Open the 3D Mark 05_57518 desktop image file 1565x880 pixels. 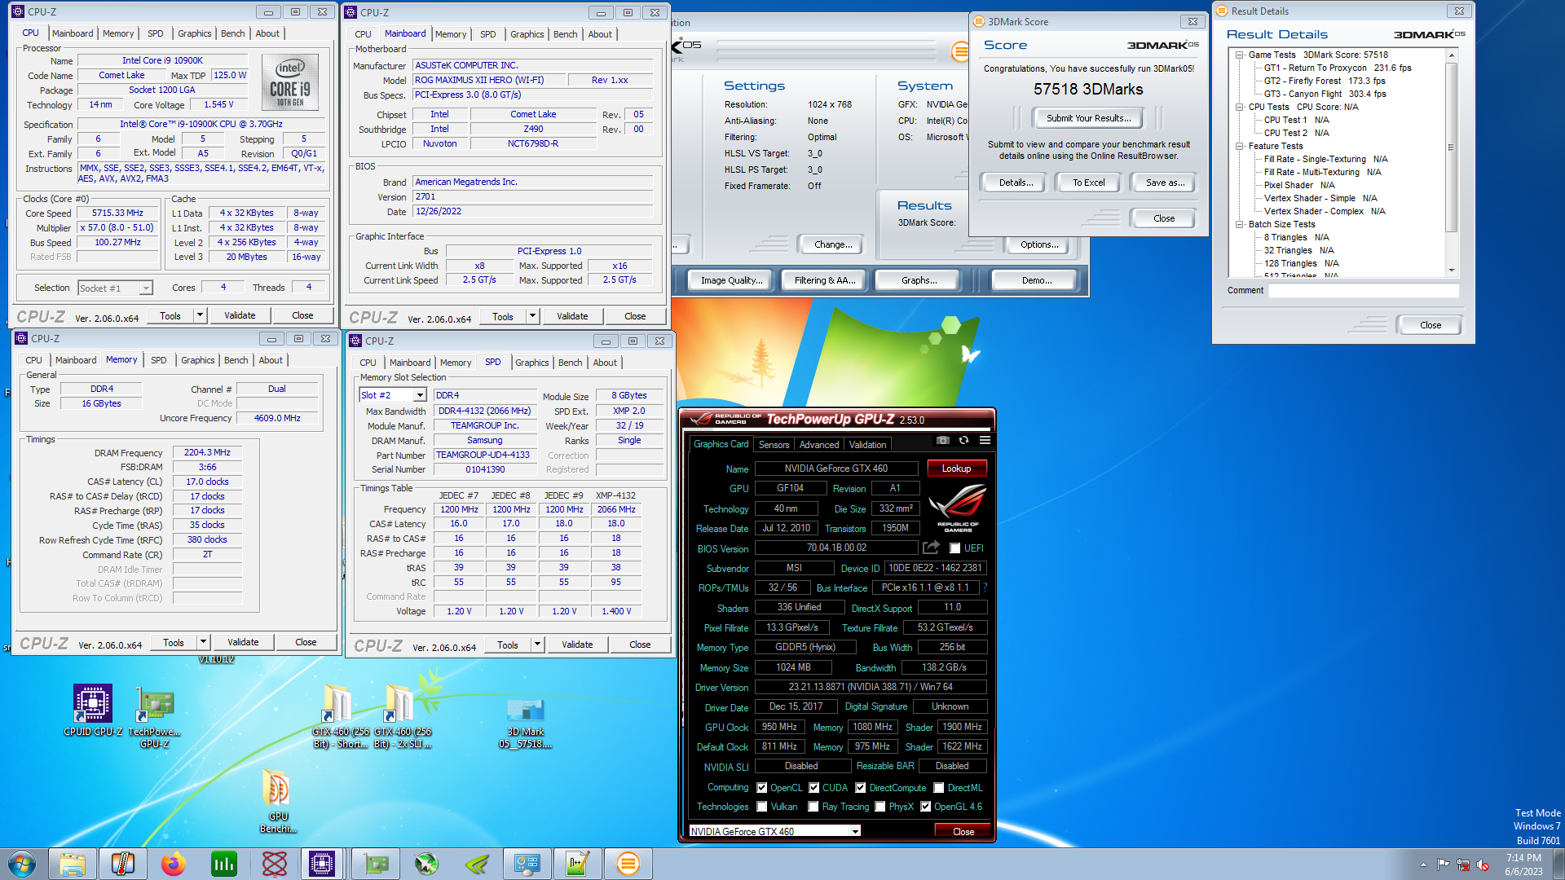[526, 723]
